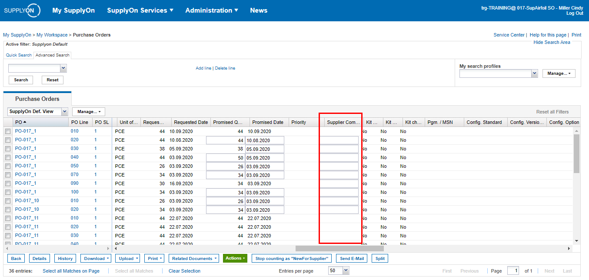The image size is (589, 280).
Task: Click the Details button
Action: click(x=40, y=258)
